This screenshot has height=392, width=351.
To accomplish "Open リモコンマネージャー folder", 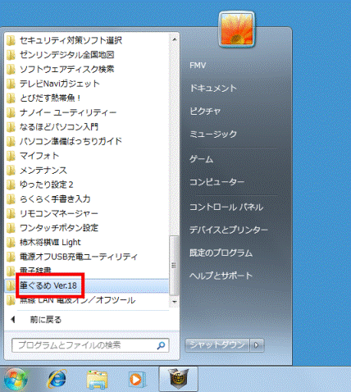I will point(87,213).
